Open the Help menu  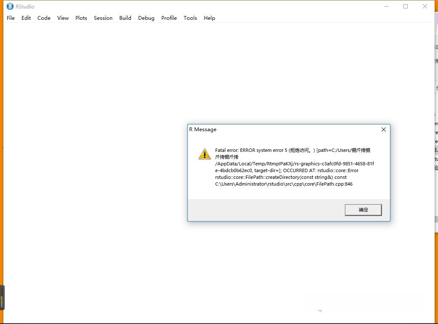point(209,18)
